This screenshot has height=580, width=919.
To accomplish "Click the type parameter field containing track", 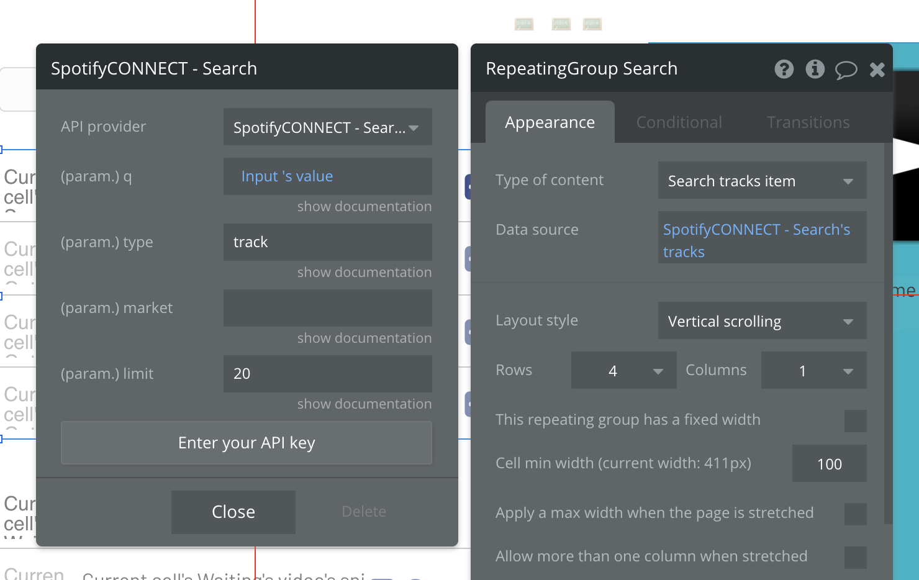I will point(328,242).
